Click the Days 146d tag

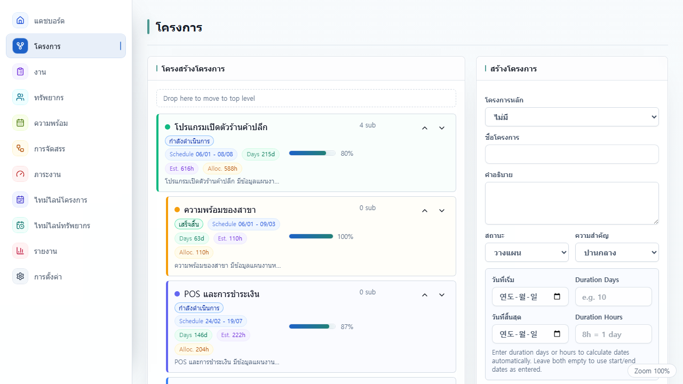point(193,335)
